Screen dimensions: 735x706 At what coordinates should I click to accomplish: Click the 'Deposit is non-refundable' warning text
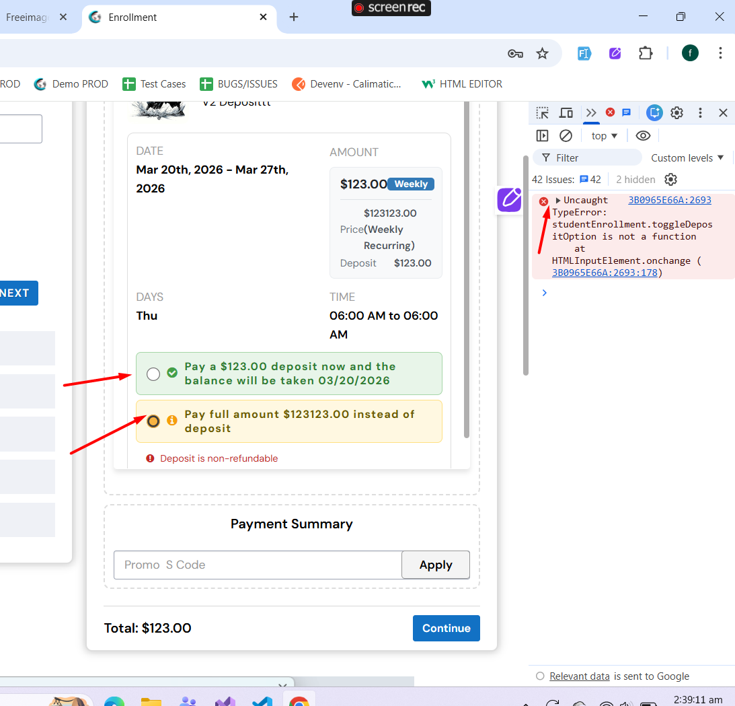219,458
